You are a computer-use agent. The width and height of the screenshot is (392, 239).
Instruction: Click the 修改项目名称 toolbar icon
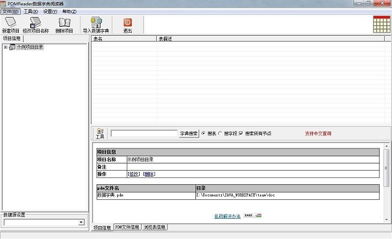[36, 25]
